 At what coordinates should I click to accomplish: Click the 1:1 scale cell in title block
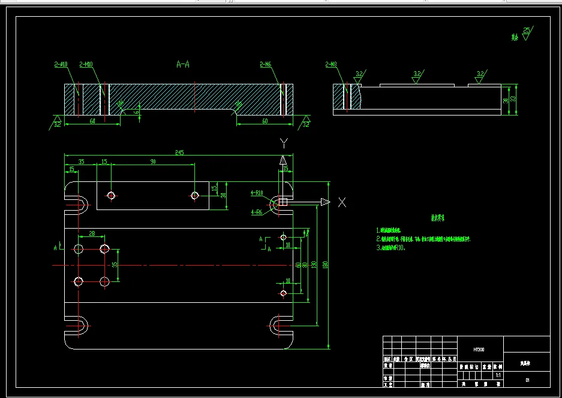tap(498, 375)
